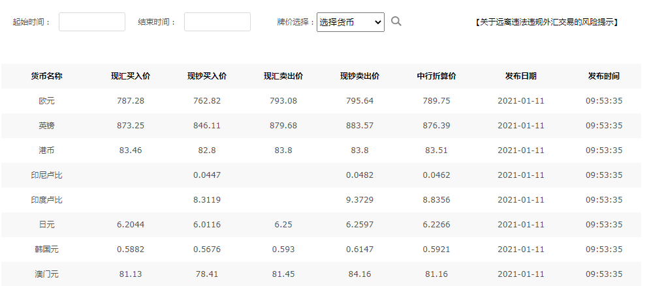Open 关于远离违法违规外汇交易的风险提示 link

click(547, 22)
